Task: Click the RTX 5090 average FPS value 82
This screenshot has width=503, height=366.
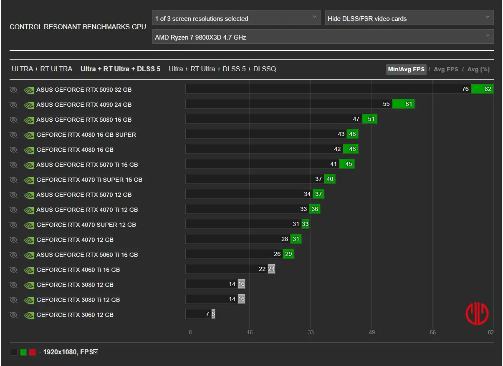Action: (483, 89)
